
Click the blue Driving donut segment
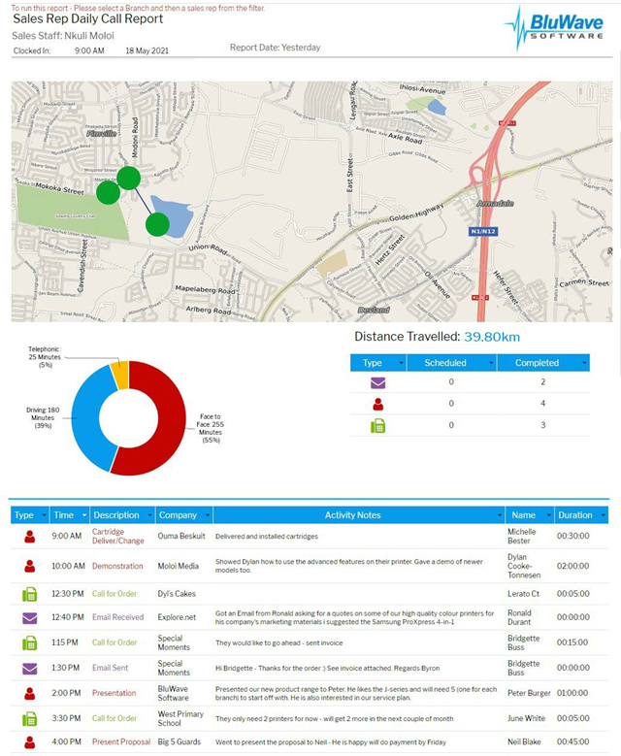pos(87,419)
